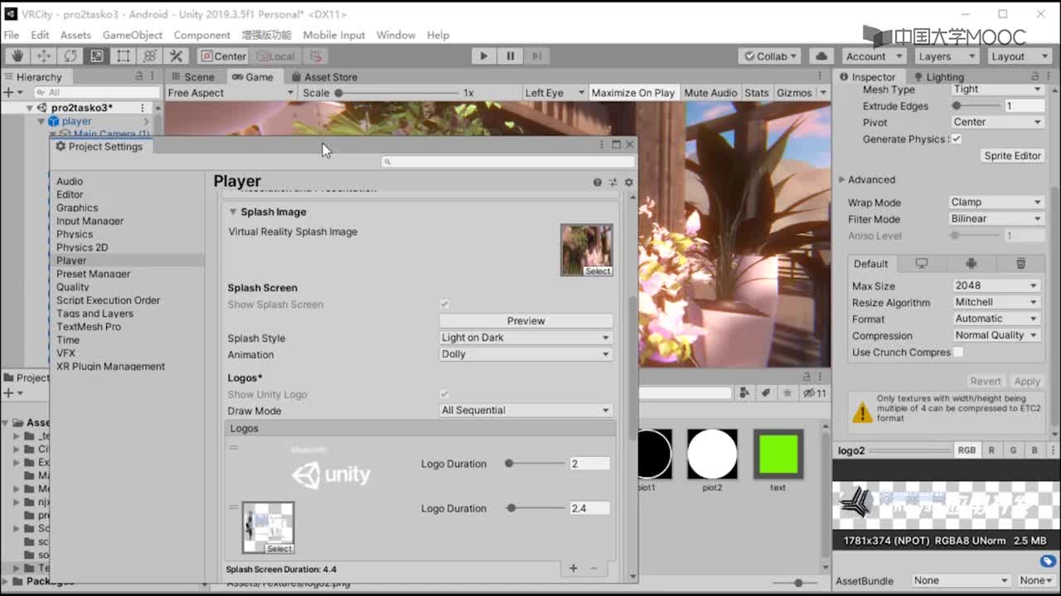
Task: Search assets by label
Action: [x=766, y=393]
